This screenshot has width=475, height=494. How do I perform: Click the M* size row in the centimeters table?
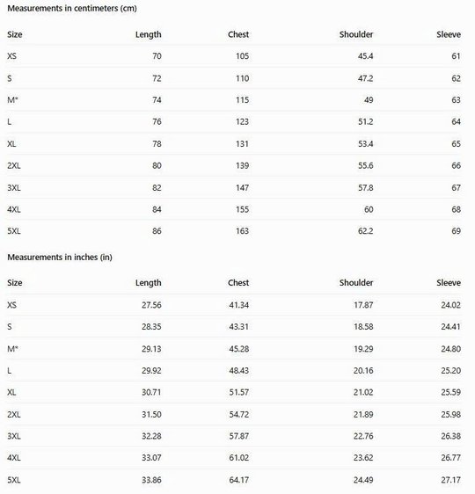(235, 100)
